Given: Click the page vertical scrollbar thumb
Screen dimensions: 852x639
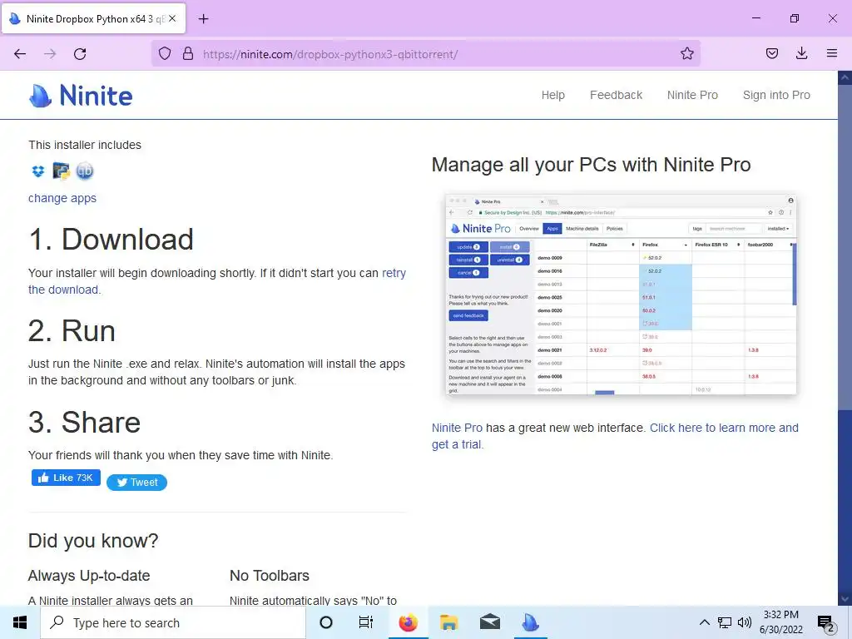Looking at the screenshot, I should (845, 247).
